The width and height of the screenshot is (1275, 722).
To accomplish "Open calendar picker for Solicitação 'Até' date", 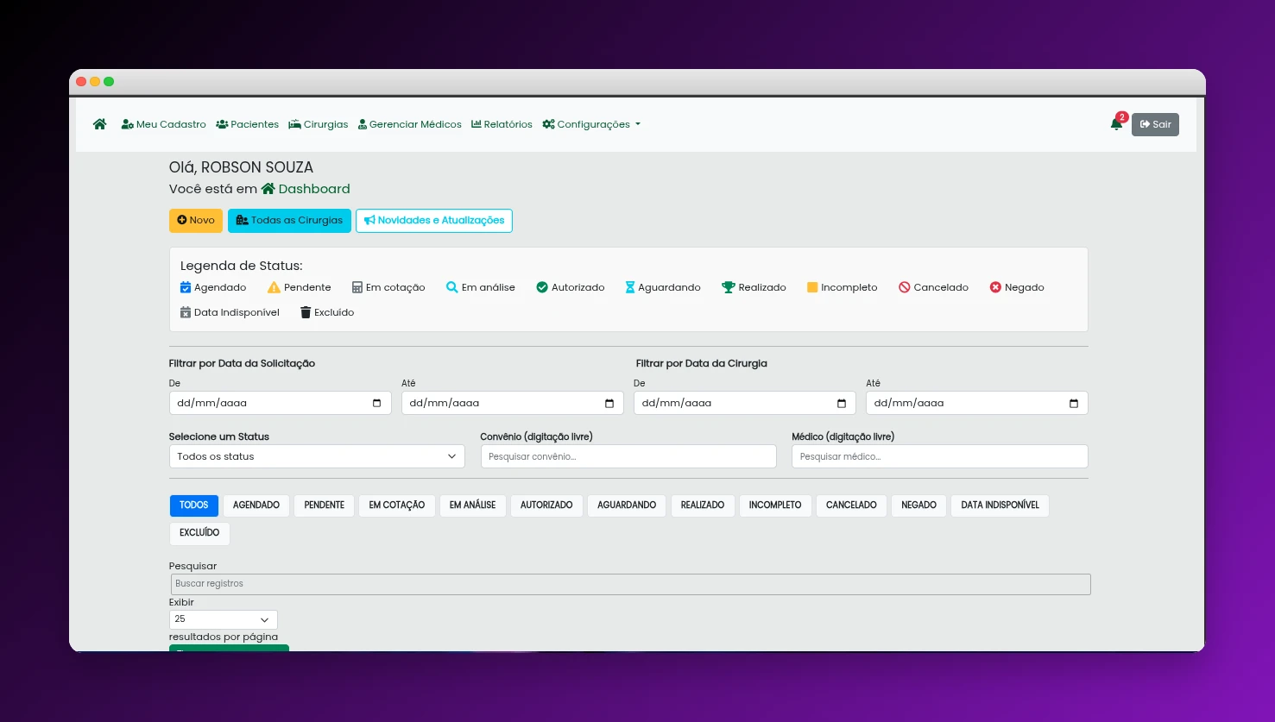I will coord(609,403).
